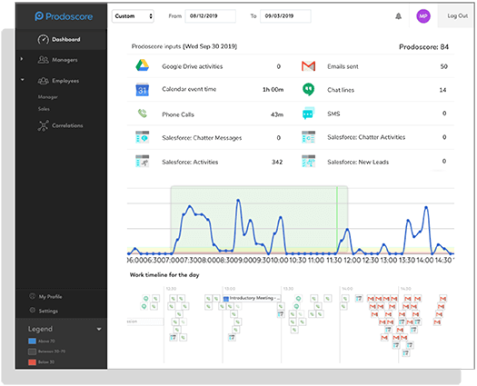Open the Settings link
Screen dimensions: 477x386
[48, 311]
